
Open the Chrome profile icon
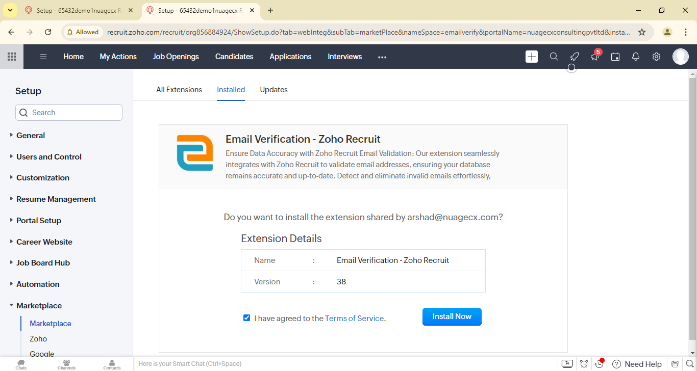point(667,32)
